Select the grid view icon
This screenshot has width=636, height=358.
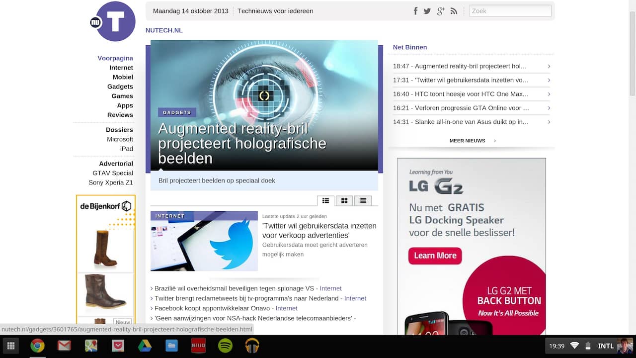coord(344,200)
